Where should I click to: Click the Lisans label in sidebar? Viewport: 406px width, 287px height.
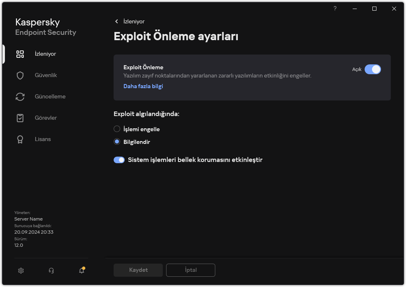pyautogui.click(x=43, y=139)
